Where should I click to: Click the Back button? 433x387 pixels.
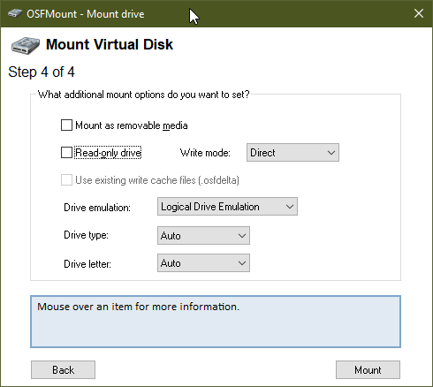(63, 369)
